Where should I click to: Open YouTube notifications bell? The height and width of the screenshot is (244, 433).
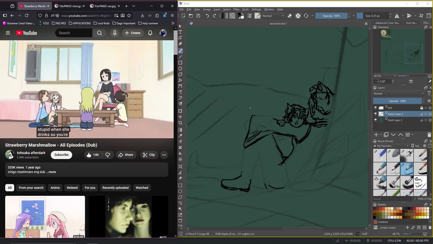150,33
